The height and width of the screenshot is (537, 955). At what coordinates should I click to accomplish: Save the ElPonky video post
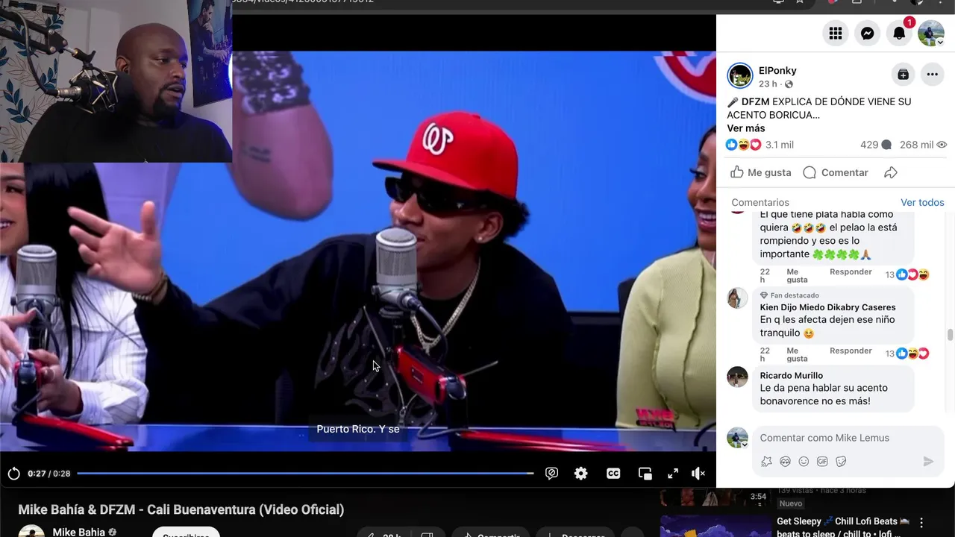[903, 74]
